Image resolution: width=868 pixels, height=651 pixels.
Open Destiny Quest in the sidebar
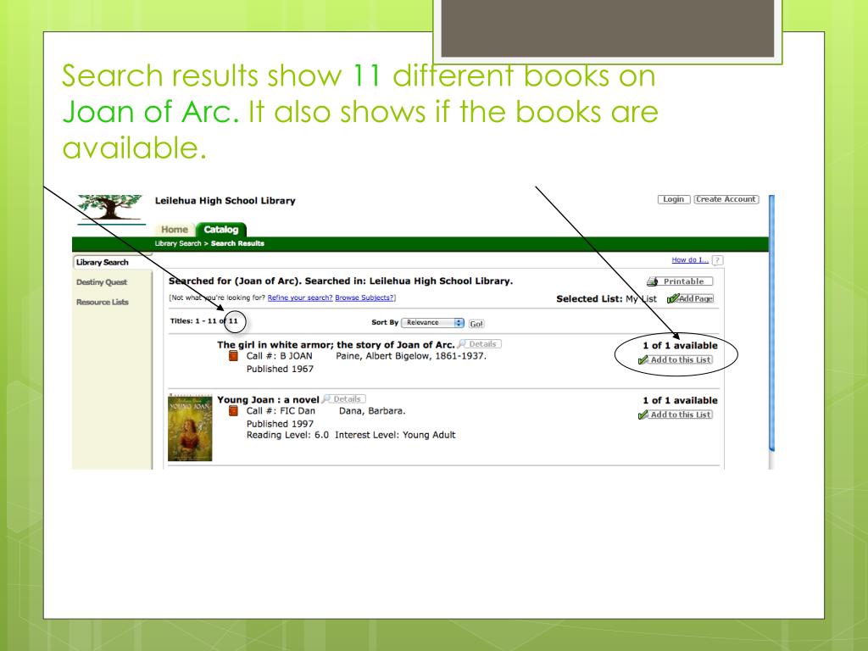[102, 281]
